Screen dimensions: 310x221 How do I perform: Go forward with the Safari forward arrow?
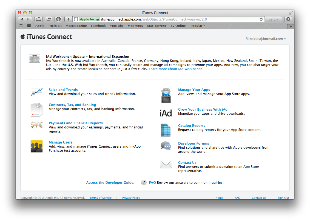coord(29,19)
